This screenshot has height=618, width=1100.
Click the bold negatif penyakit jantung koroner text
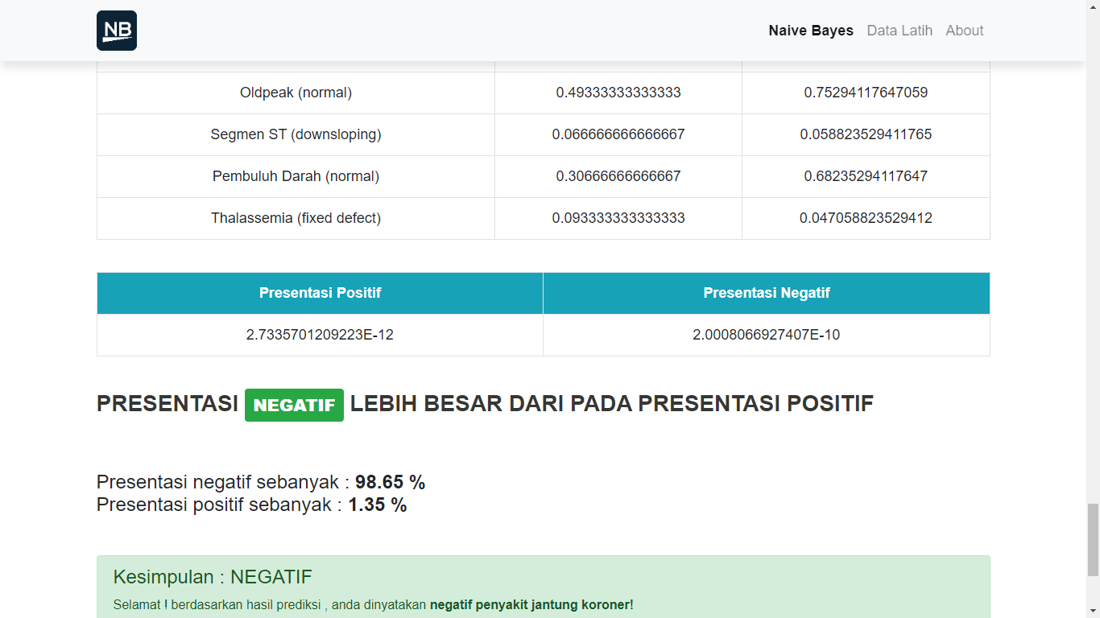pos(531,604)
